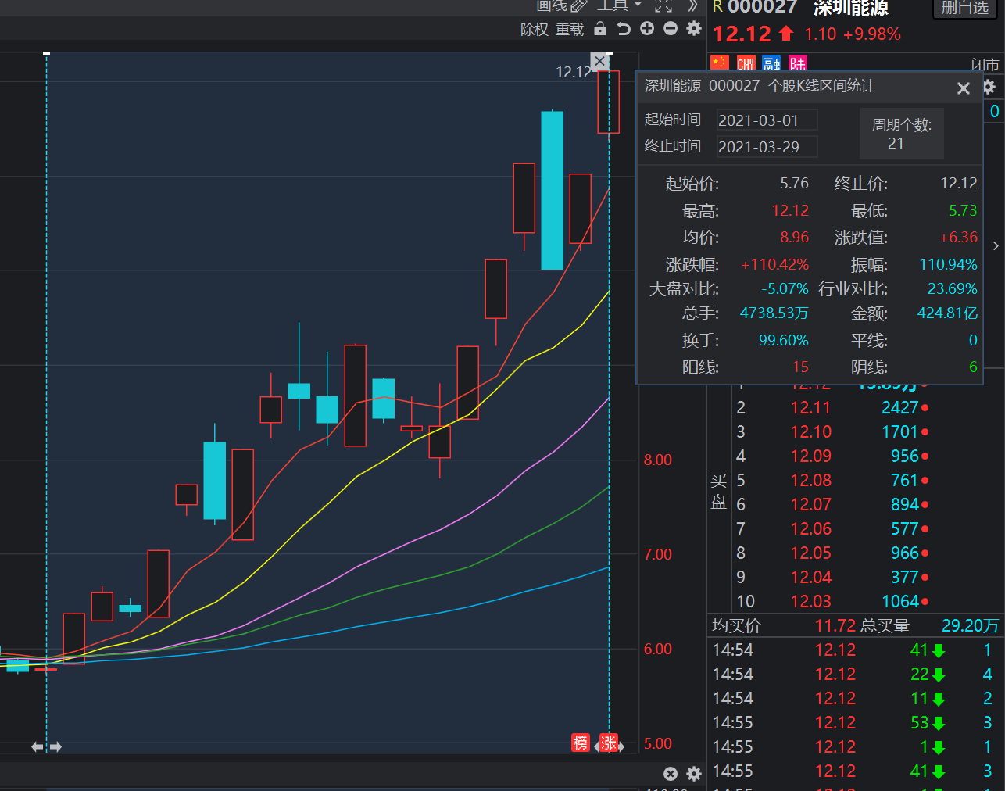Click the 终止时间 date field 2021-03-29
Image resolution: width=1005 pixels, height=791 pixels.
(x=767, y=147)
